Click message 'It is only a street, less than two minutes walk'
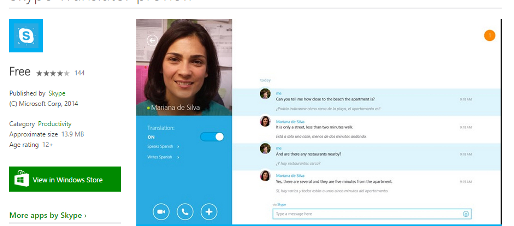 click(x=314, y=127)
